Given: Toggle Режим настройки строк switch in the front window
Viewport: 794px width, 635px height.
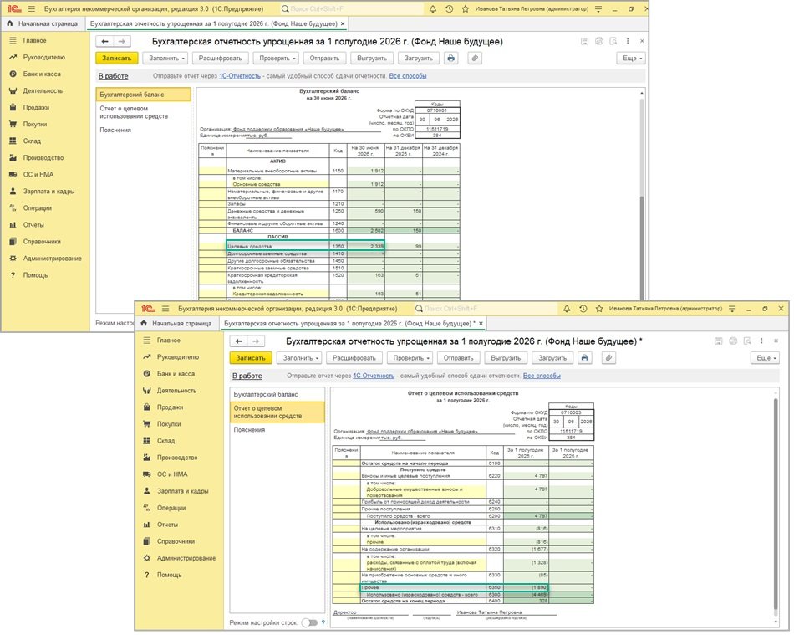Looking at the screenshot, I should tap(309, 622).
